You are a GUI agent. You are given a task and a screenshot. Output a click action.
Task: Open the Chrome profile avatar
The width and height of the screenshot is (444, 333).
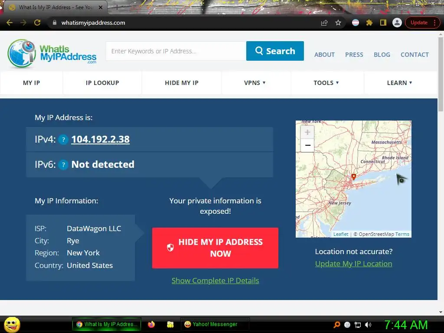(397, 23)
